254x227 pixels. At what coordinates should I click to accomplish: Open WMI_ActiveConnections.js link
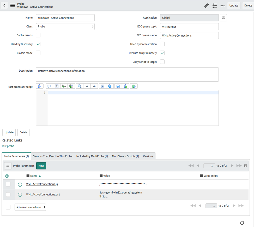42,184
